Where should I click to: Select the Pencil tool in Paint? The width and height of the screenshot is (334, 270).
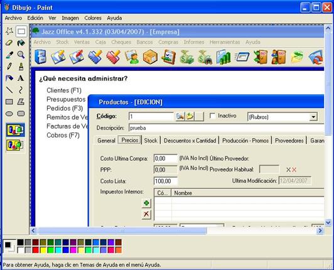click(9, 67)
